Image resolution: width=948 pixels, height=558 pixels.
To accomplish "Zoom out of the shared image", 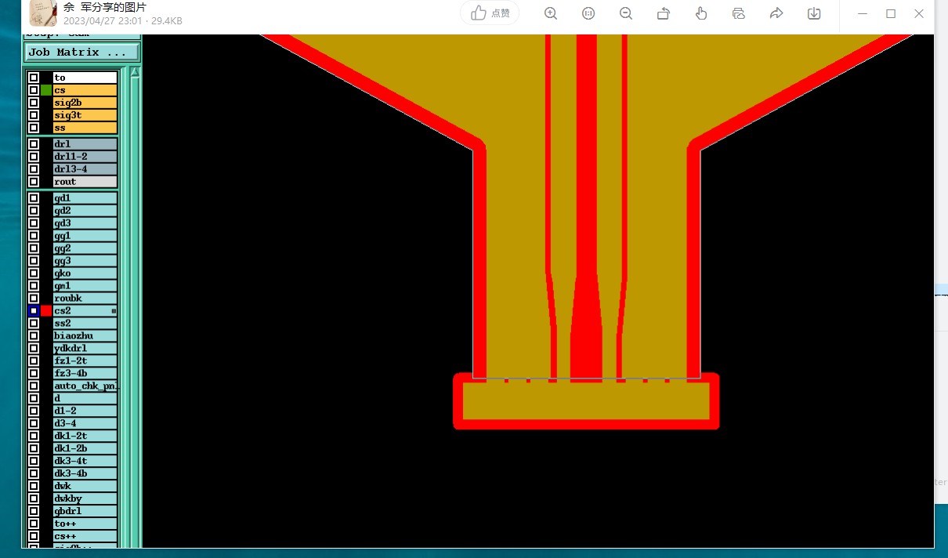I will tap(626, 13).
